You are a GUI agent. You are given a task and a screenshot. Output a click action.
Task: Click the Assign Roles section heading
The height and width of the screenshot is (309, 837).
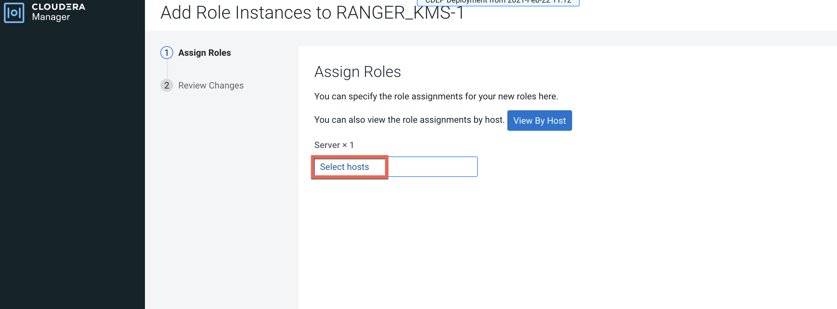tap(358, 72)
